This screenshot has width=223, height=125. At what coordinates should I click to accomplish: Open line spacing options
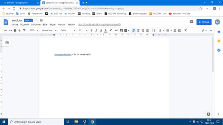[x=154, y=31]
